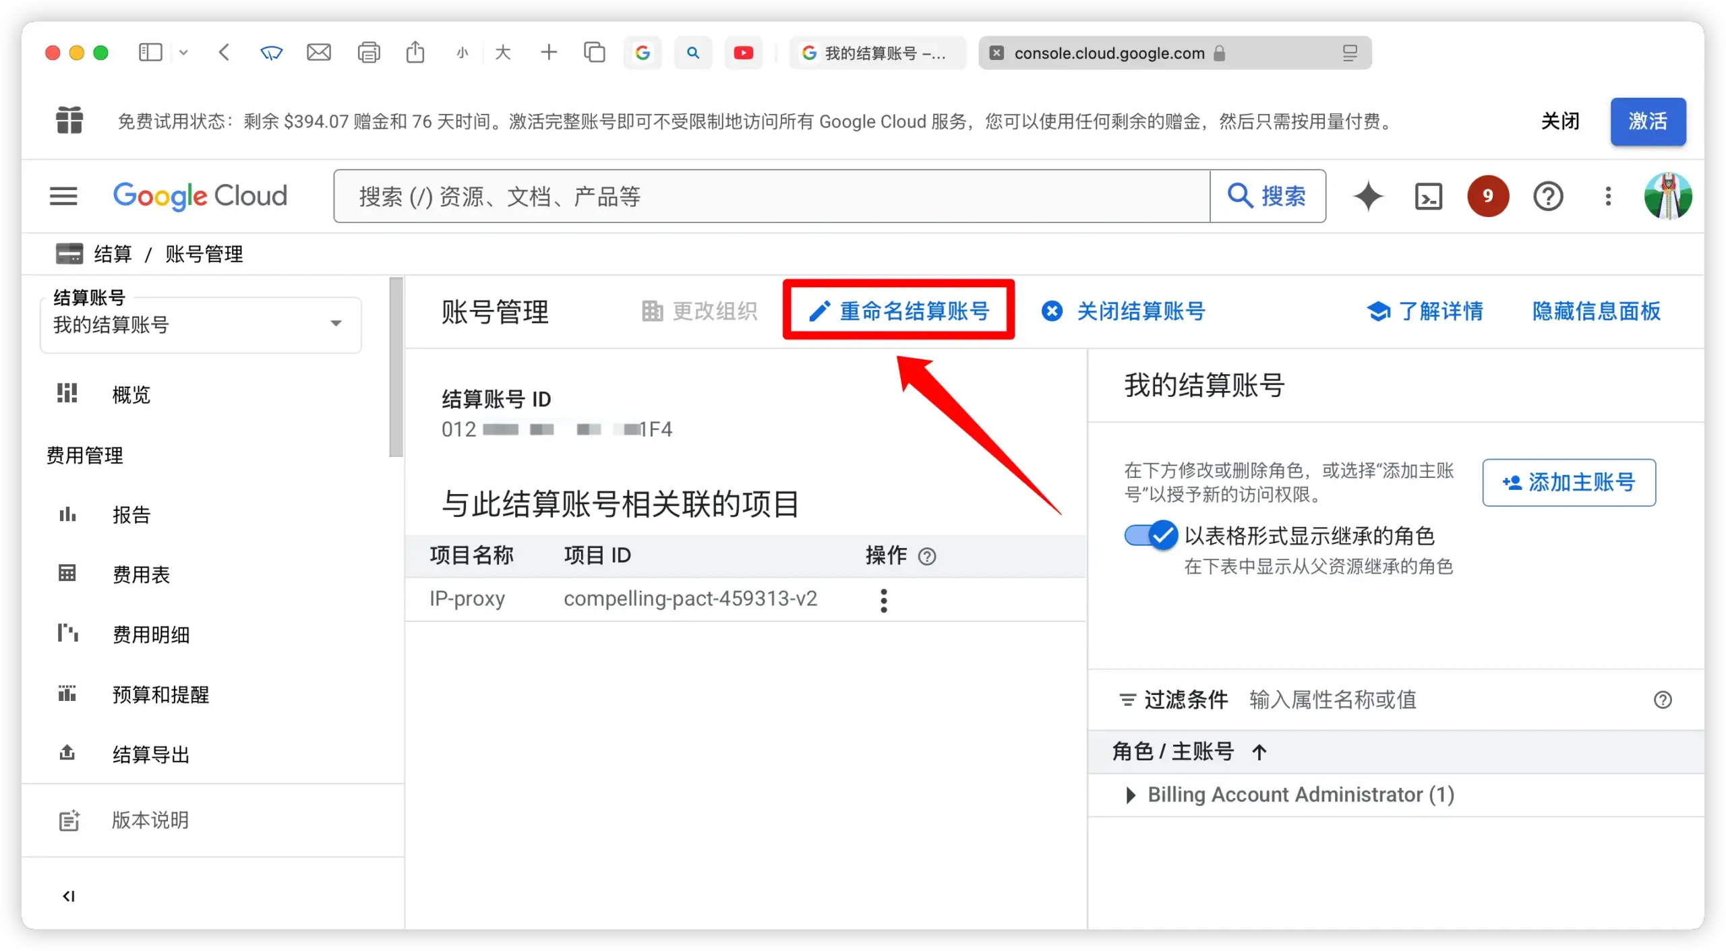Viewport: 1726px width, 951px height.
Task: Click the billing card icon in breadcrumb
Action: click(69, 254)
